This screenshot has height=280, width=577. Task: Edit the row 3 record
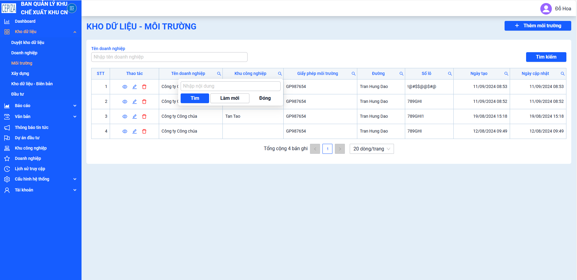point(135,116)
